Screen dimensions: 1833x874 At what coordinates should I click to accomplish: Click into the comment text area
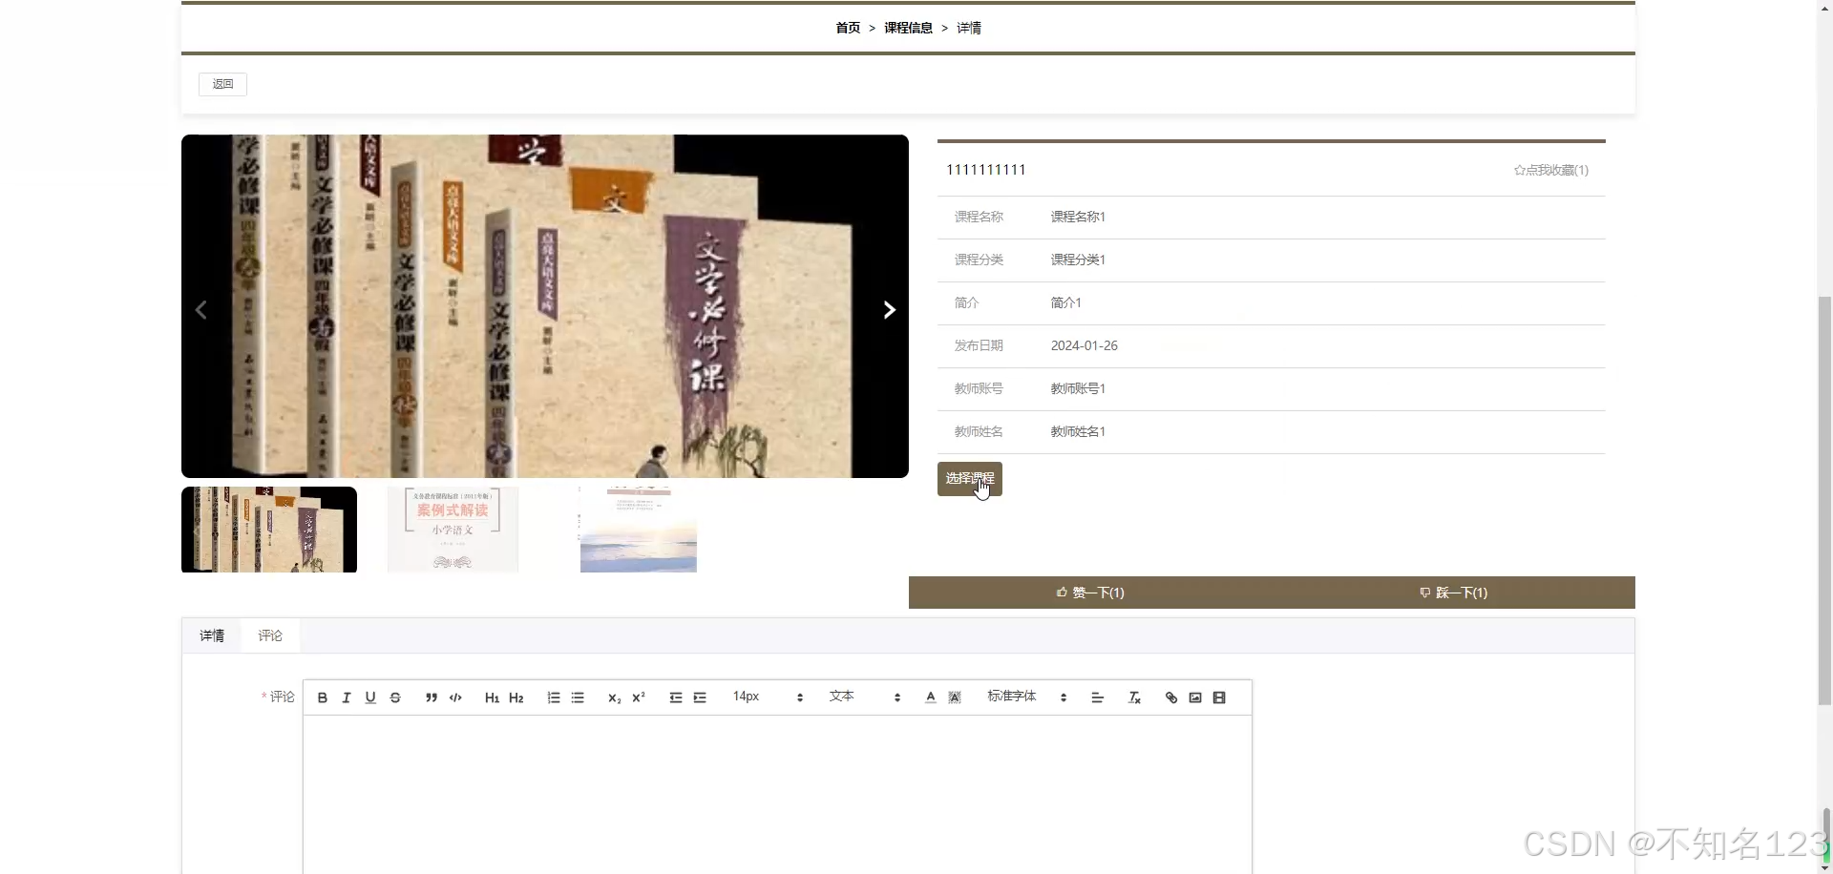click(x=777, y=795)
